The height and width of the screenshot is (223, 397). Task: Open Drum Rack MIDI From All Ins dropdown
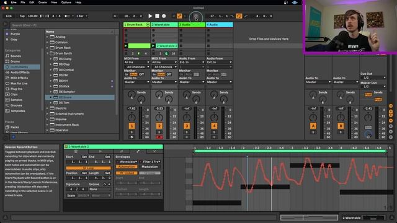(136, 62)
